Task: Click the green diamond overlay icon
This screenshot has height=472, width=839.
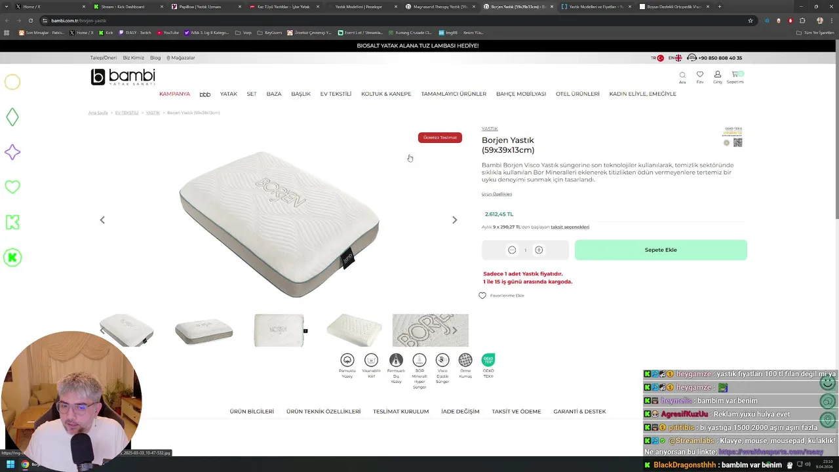Action: tap(12, 117)
